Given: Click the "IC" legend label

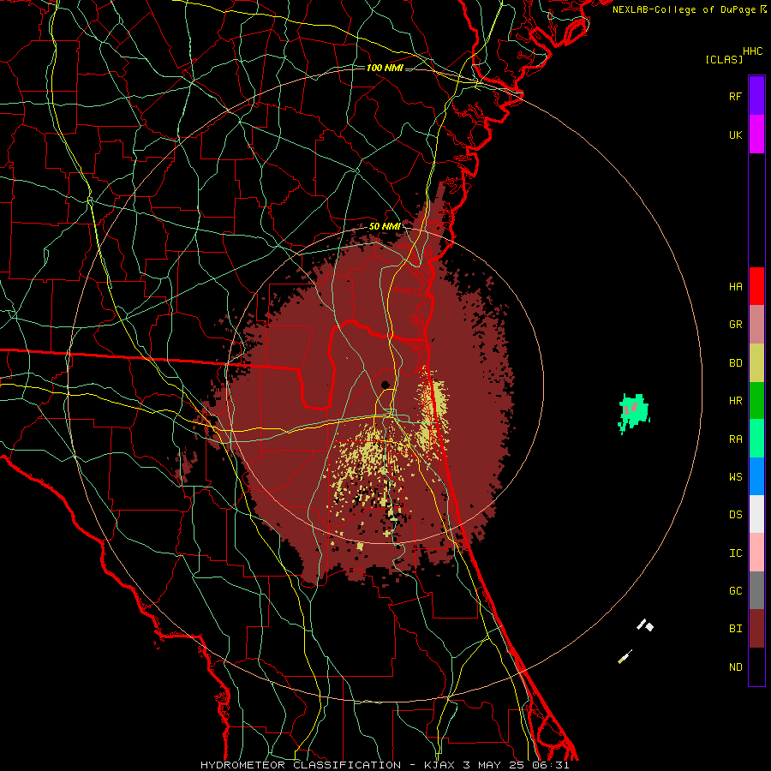Looking at the screenshot, I should (x=735, y=553).
